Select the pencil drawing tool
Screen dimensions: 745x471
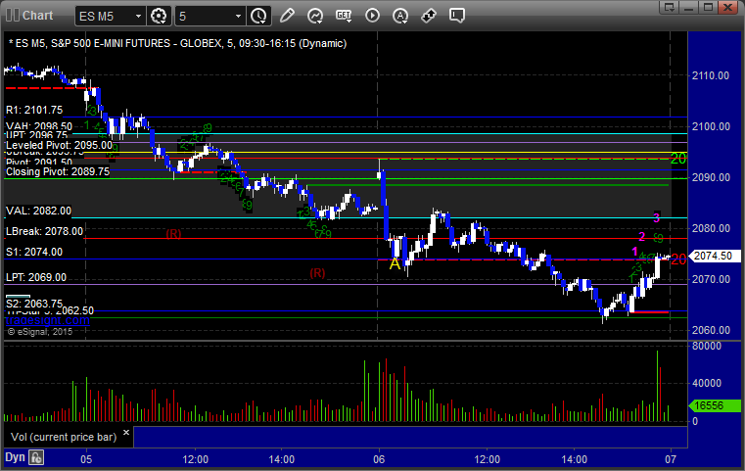tap(287, 17)
